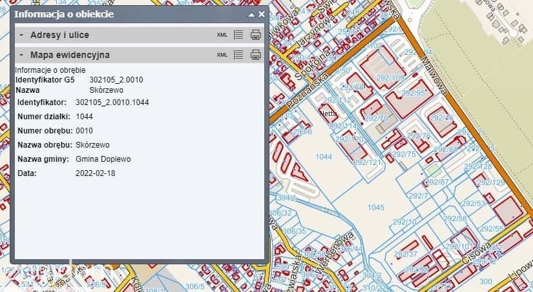Collapse the Mapa ewidencyjna section
The height and width of the screenshot is (292, 533).
tap(21, 55)
